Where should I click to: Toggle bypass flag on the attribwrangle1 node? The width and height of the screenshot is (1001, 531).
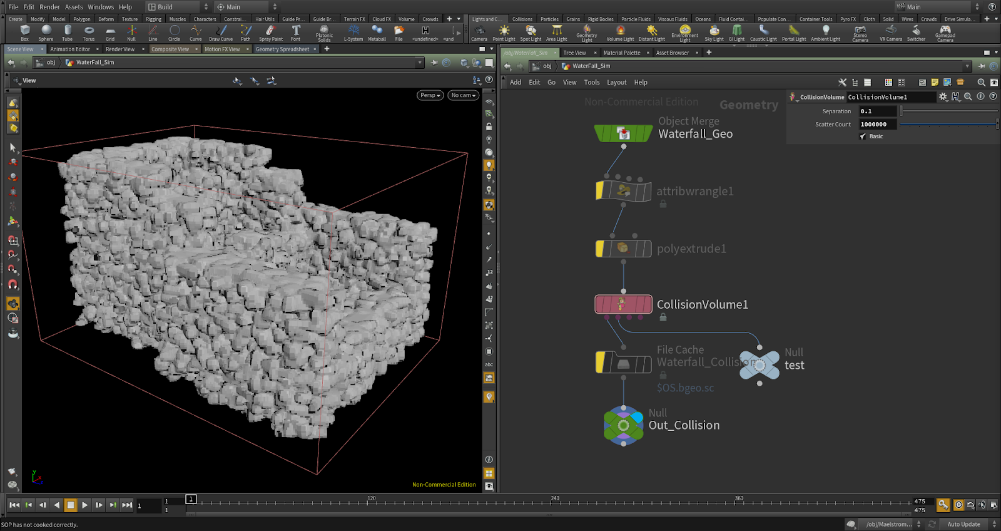pyautogui.click(x=600, y=191)
